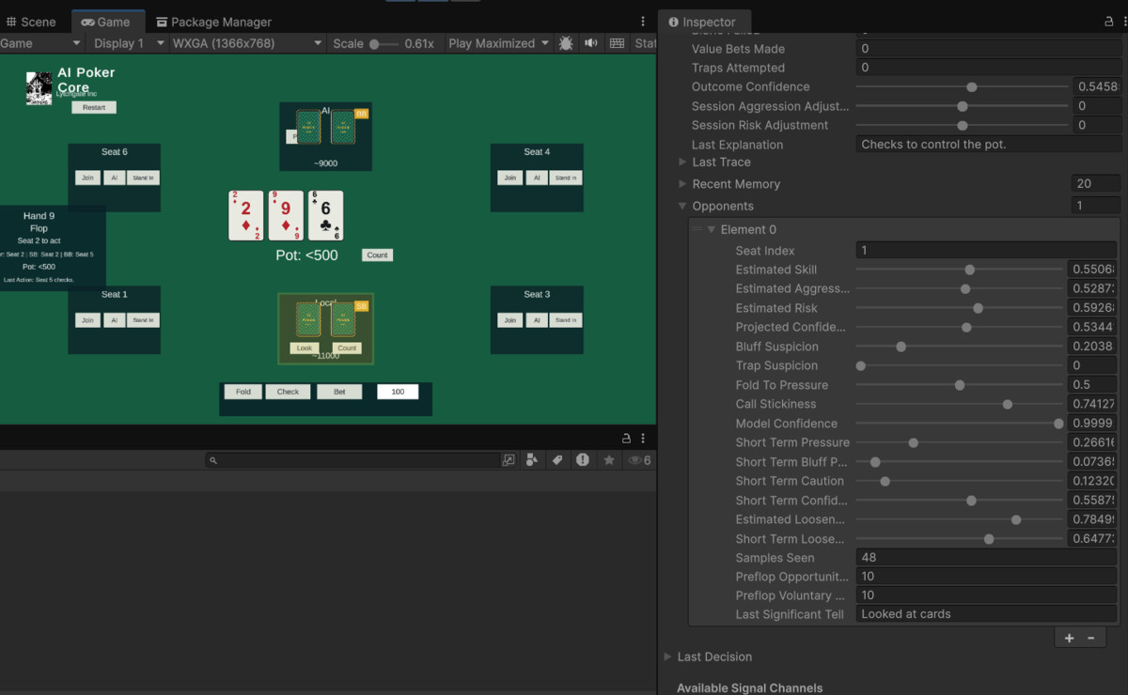This screenshot has height=695, width=1128.
Task: Click the Recent Memory size field showing 20
Action: point(1096,184)
